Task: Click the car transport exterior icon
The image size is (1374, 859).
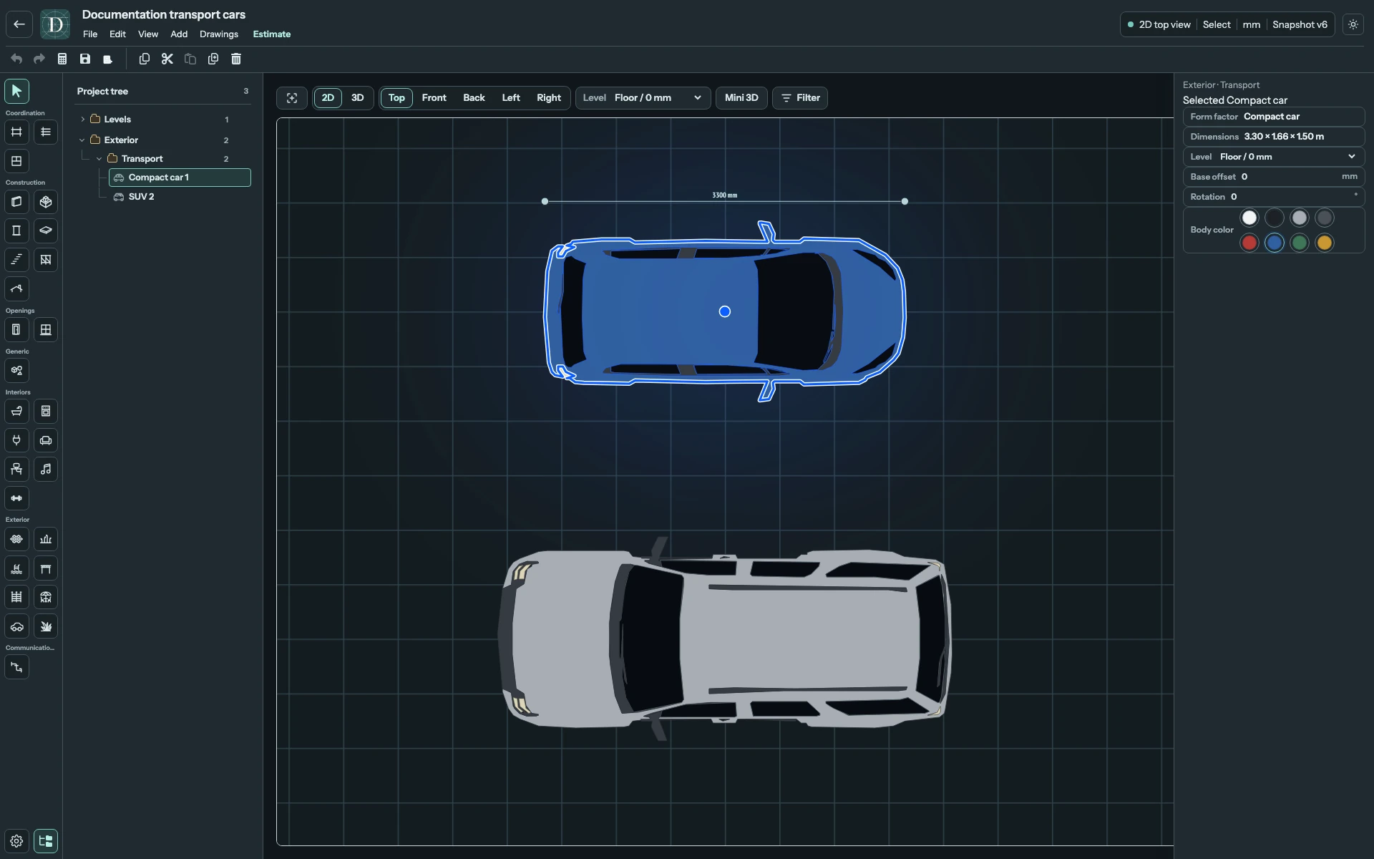Action: click(x=16, y=626)
